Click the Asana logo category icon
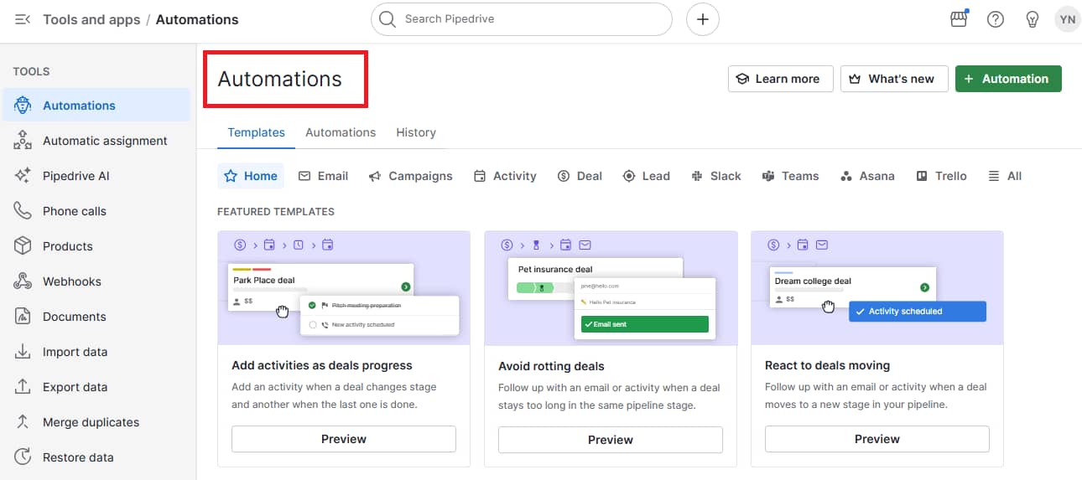The height and width of the screenshot is (480, 1082). click(846, 176)
